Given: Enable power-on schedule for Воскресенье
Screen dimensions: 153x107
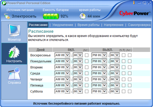Looking at the screenshot, I should pos(87,55).
